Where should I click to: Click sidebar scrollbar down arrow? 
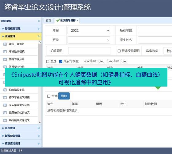pos(40,122)
